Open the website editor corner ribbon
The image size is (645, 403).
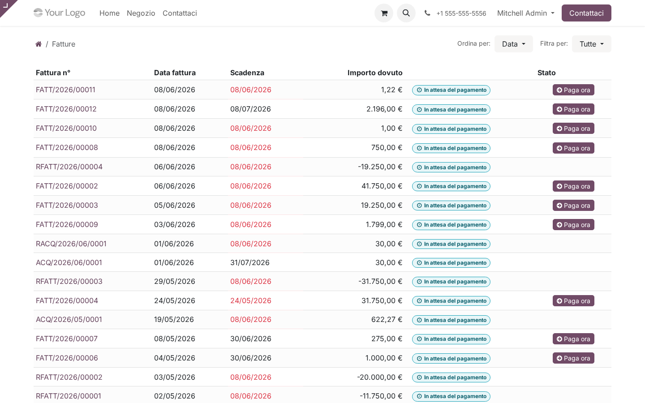pyautogui.click(x=6, y=5)
